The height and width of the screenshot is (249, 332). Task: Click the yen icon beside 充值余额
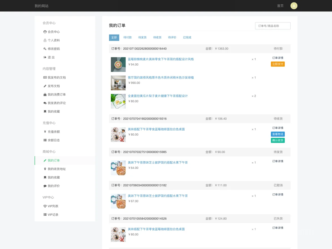click(45, 132)
